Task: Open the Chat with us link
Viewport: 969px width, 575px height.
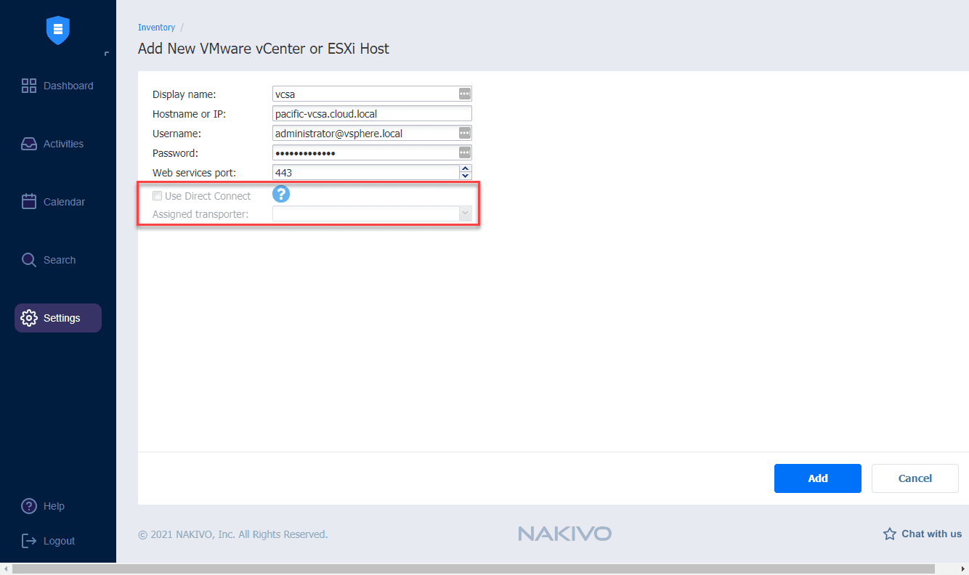Action: (x=923, y=534)
